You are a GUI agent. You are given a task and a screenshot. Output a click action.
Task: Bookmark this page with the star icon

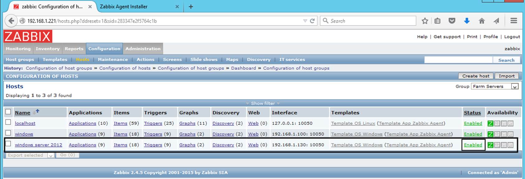coord(425,21)
